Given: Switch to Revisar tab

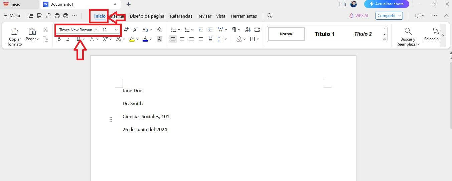Looking at the screenshot, I should point(204,16).
